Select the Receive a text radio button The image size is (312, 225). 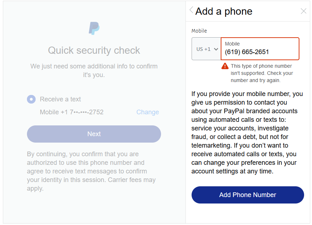31,99
